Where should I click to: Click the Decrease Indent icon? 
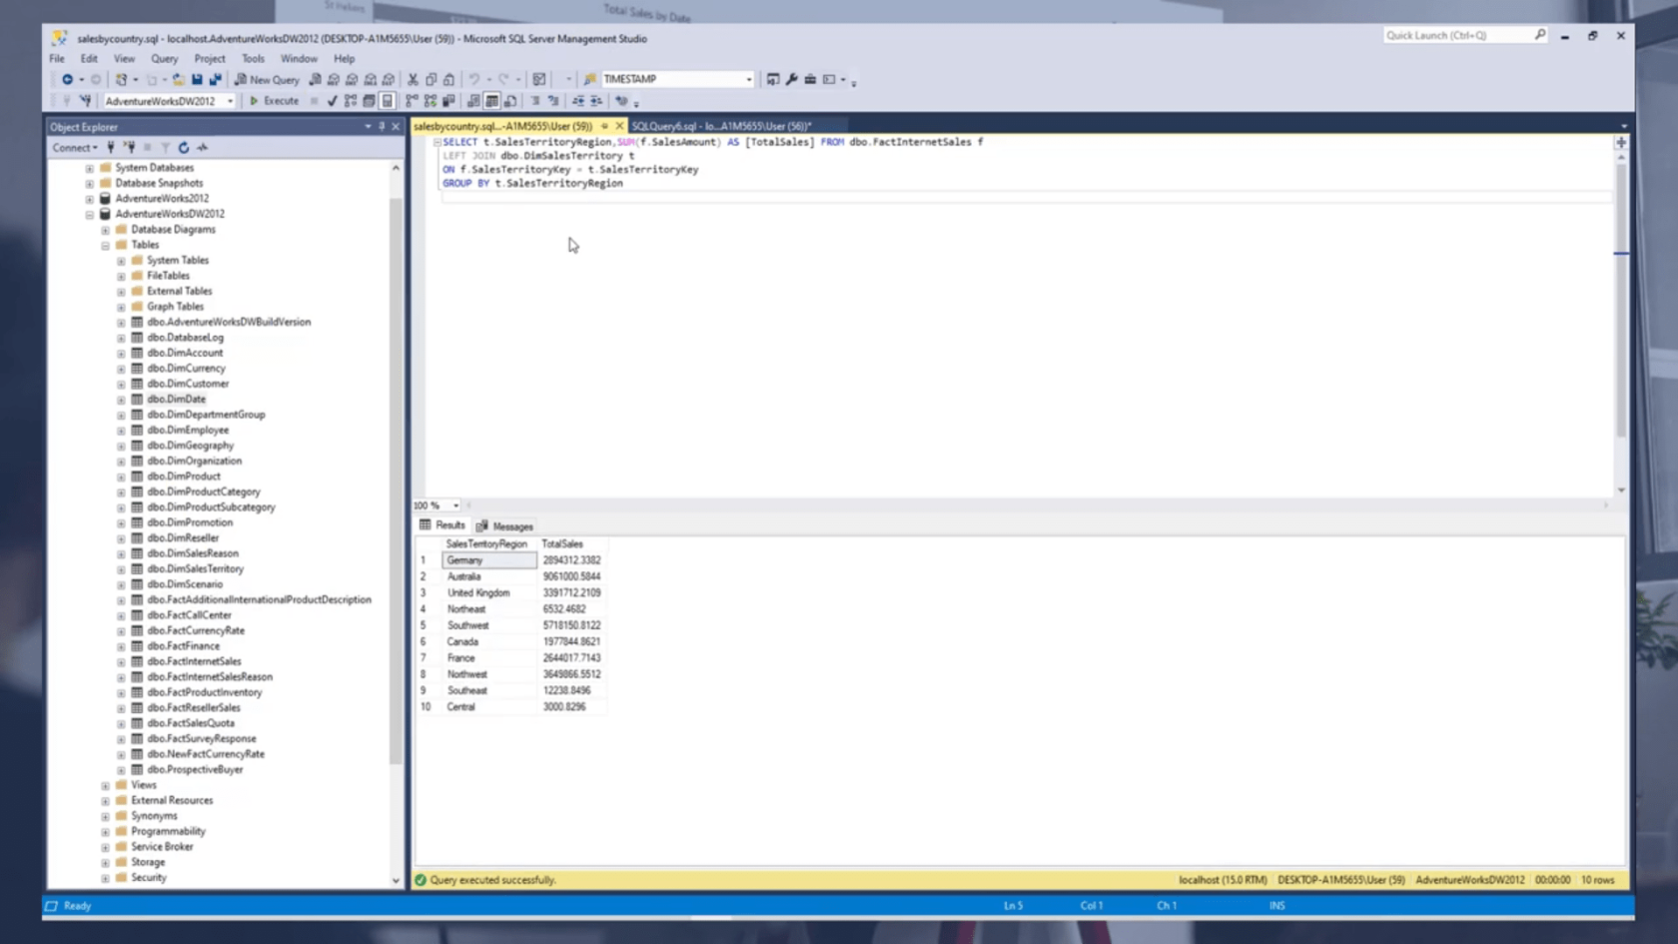click(x=578, y=101)
